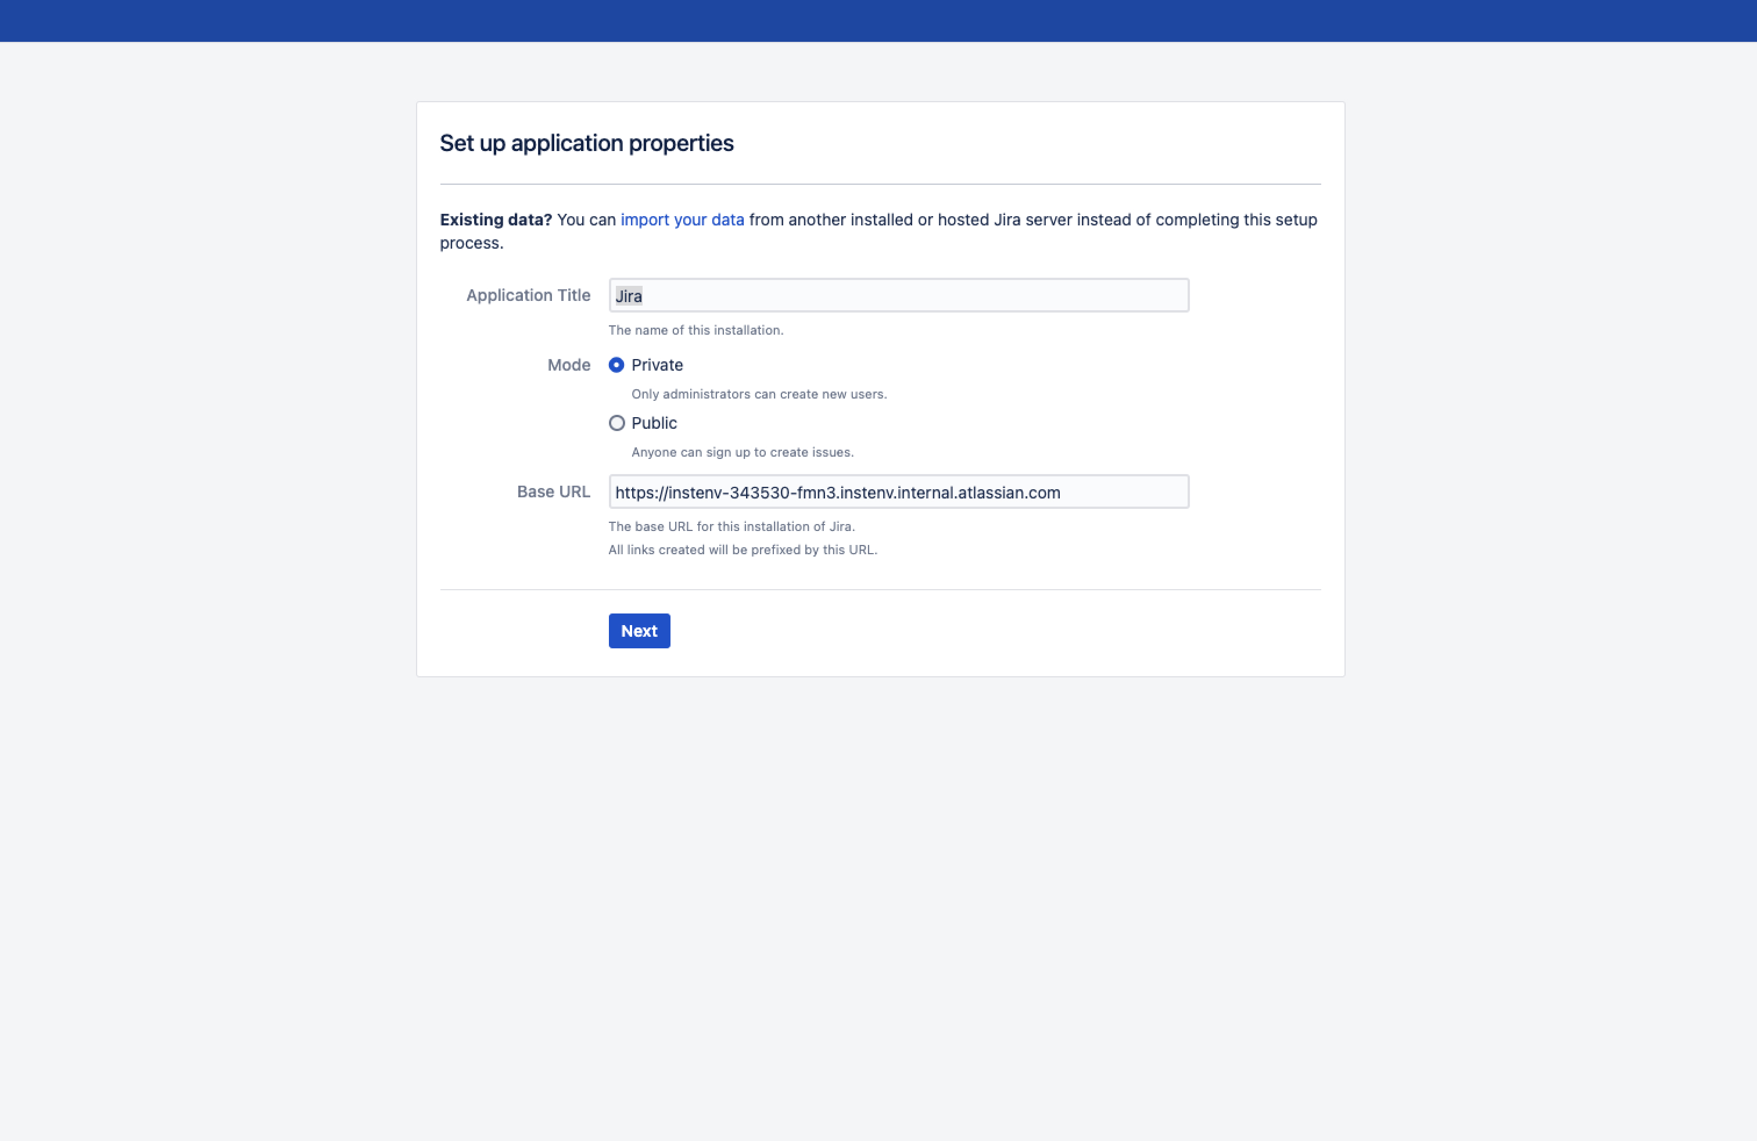The width and height of the screenshot is (1757, 1141).
Task: Click 'Only administrators can create new users' description
Action: click(759, 394)
